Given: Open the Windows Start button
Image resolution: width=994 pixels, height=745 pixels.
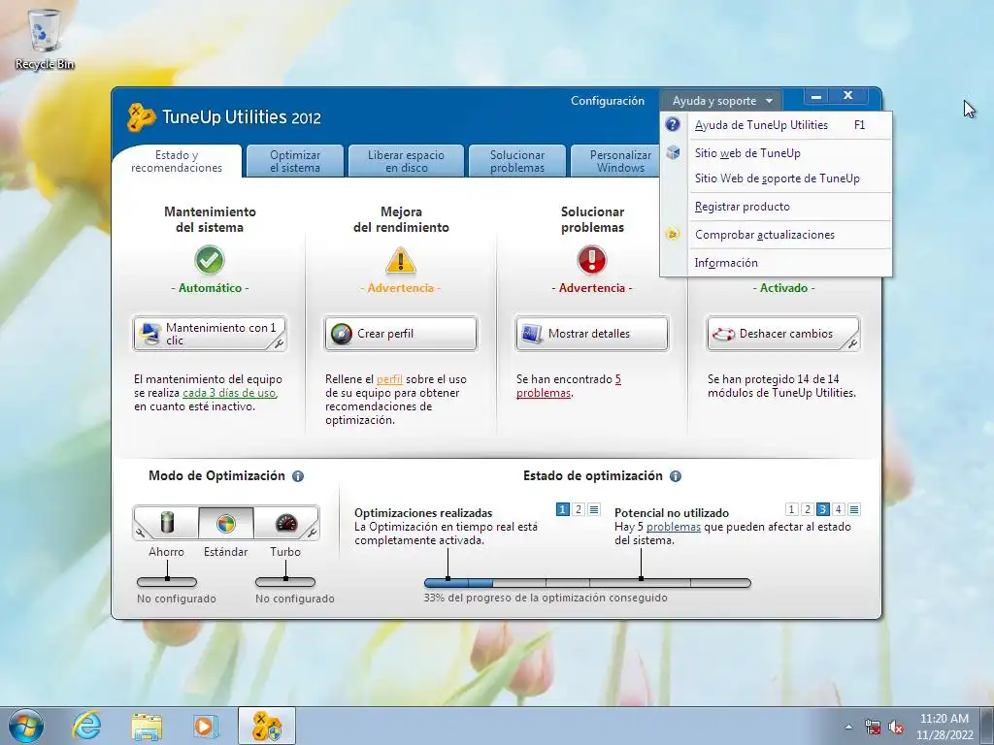Looking at the screenshot, I should click(x=26, y=726).
